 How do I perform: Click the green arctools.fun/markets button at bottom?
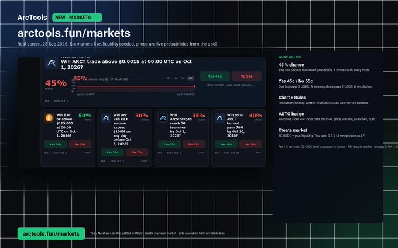[x=51, y=233]
